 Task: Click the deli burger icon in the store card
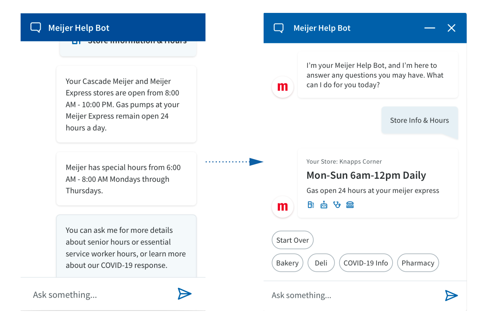pos(350,205)
